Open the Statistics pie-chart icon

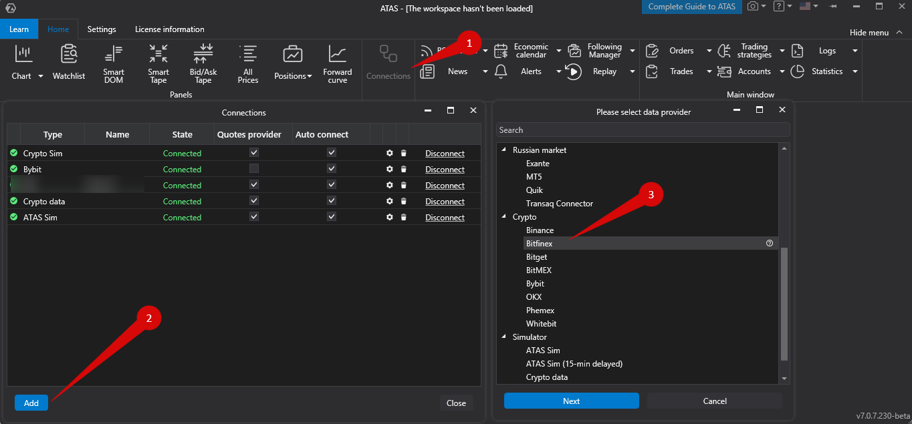pyautogui.click(x=797, y=71)
